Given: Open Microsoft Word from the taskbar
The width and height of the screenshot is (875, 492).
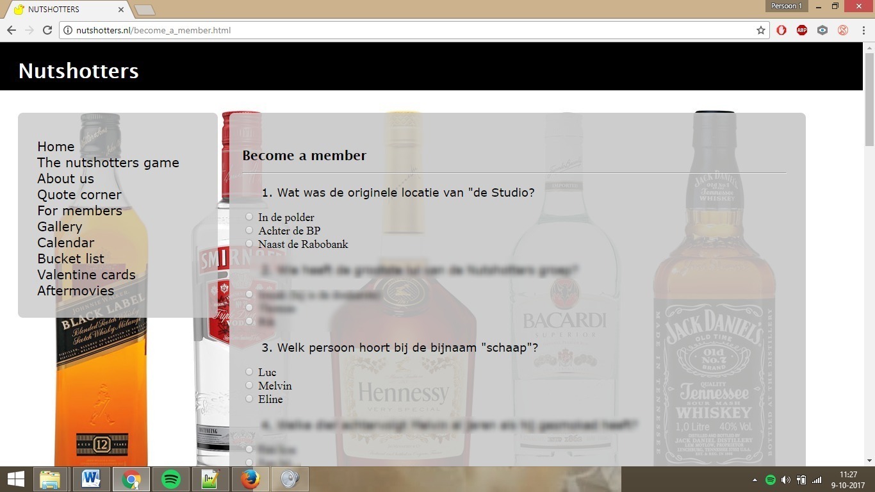Looking at the screenshot, I should 91,479.
